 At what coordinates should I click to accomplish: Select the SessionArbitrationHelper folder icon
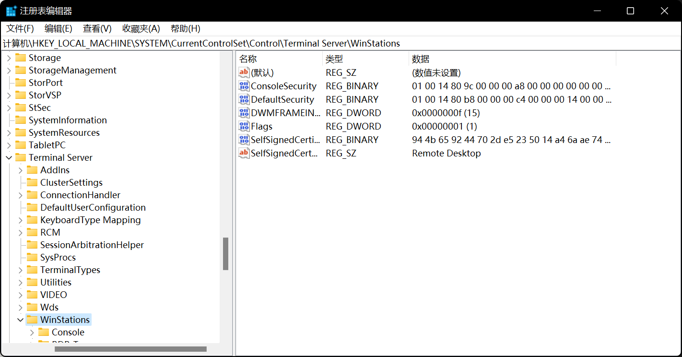(32, 245)
